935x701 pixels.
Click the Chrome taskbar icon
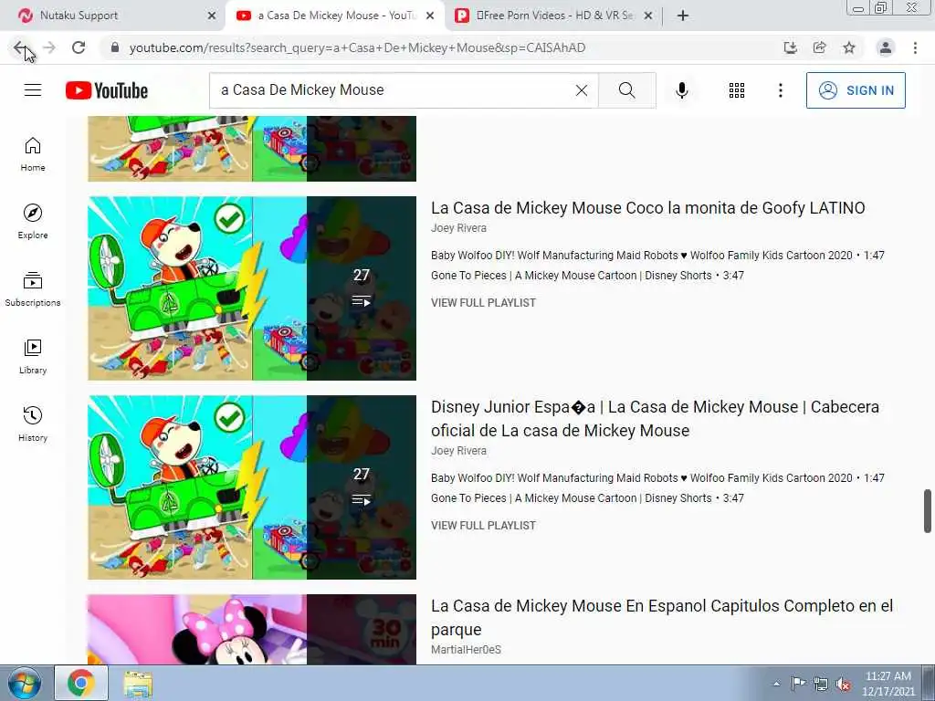coord(81,683)
